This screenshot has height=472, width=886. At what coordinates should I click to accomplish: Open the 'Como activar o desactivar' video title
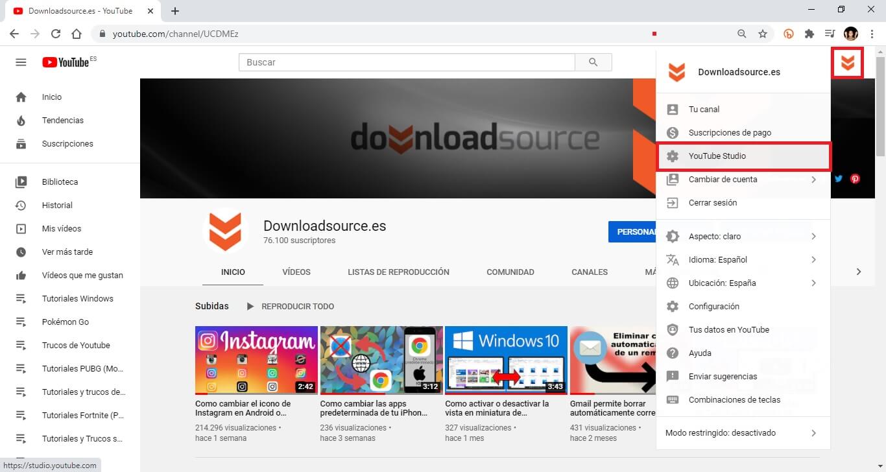(497, 408)
